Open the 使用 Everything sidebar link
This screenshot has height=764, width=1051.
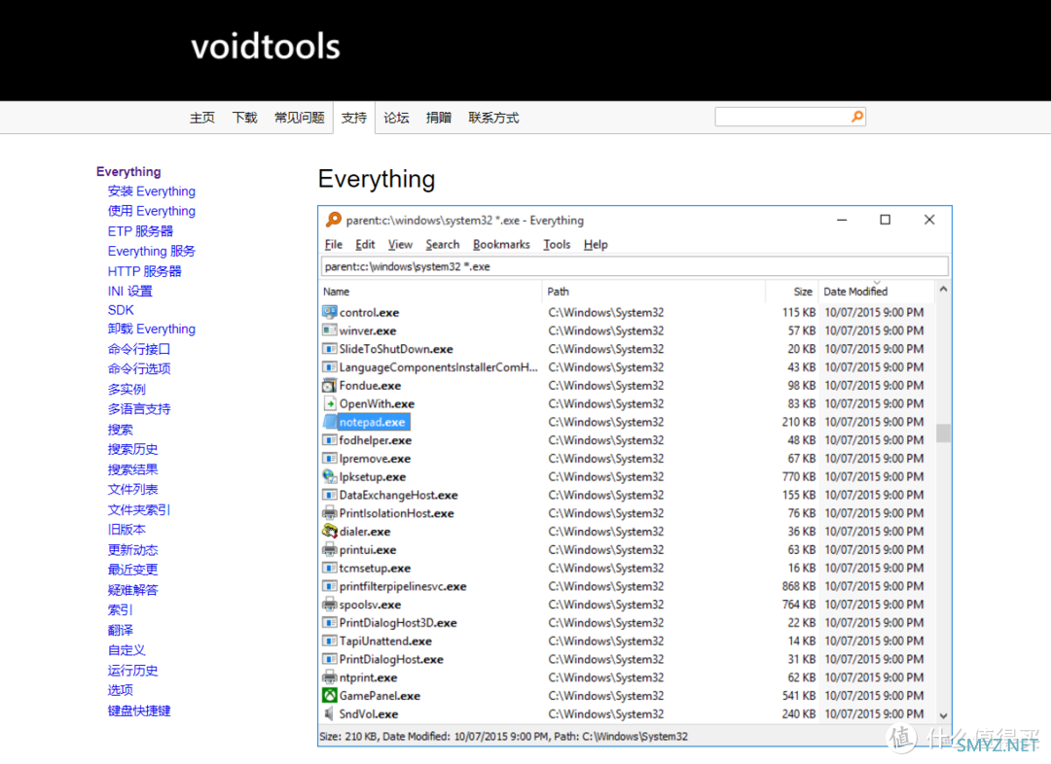[152, 211]
